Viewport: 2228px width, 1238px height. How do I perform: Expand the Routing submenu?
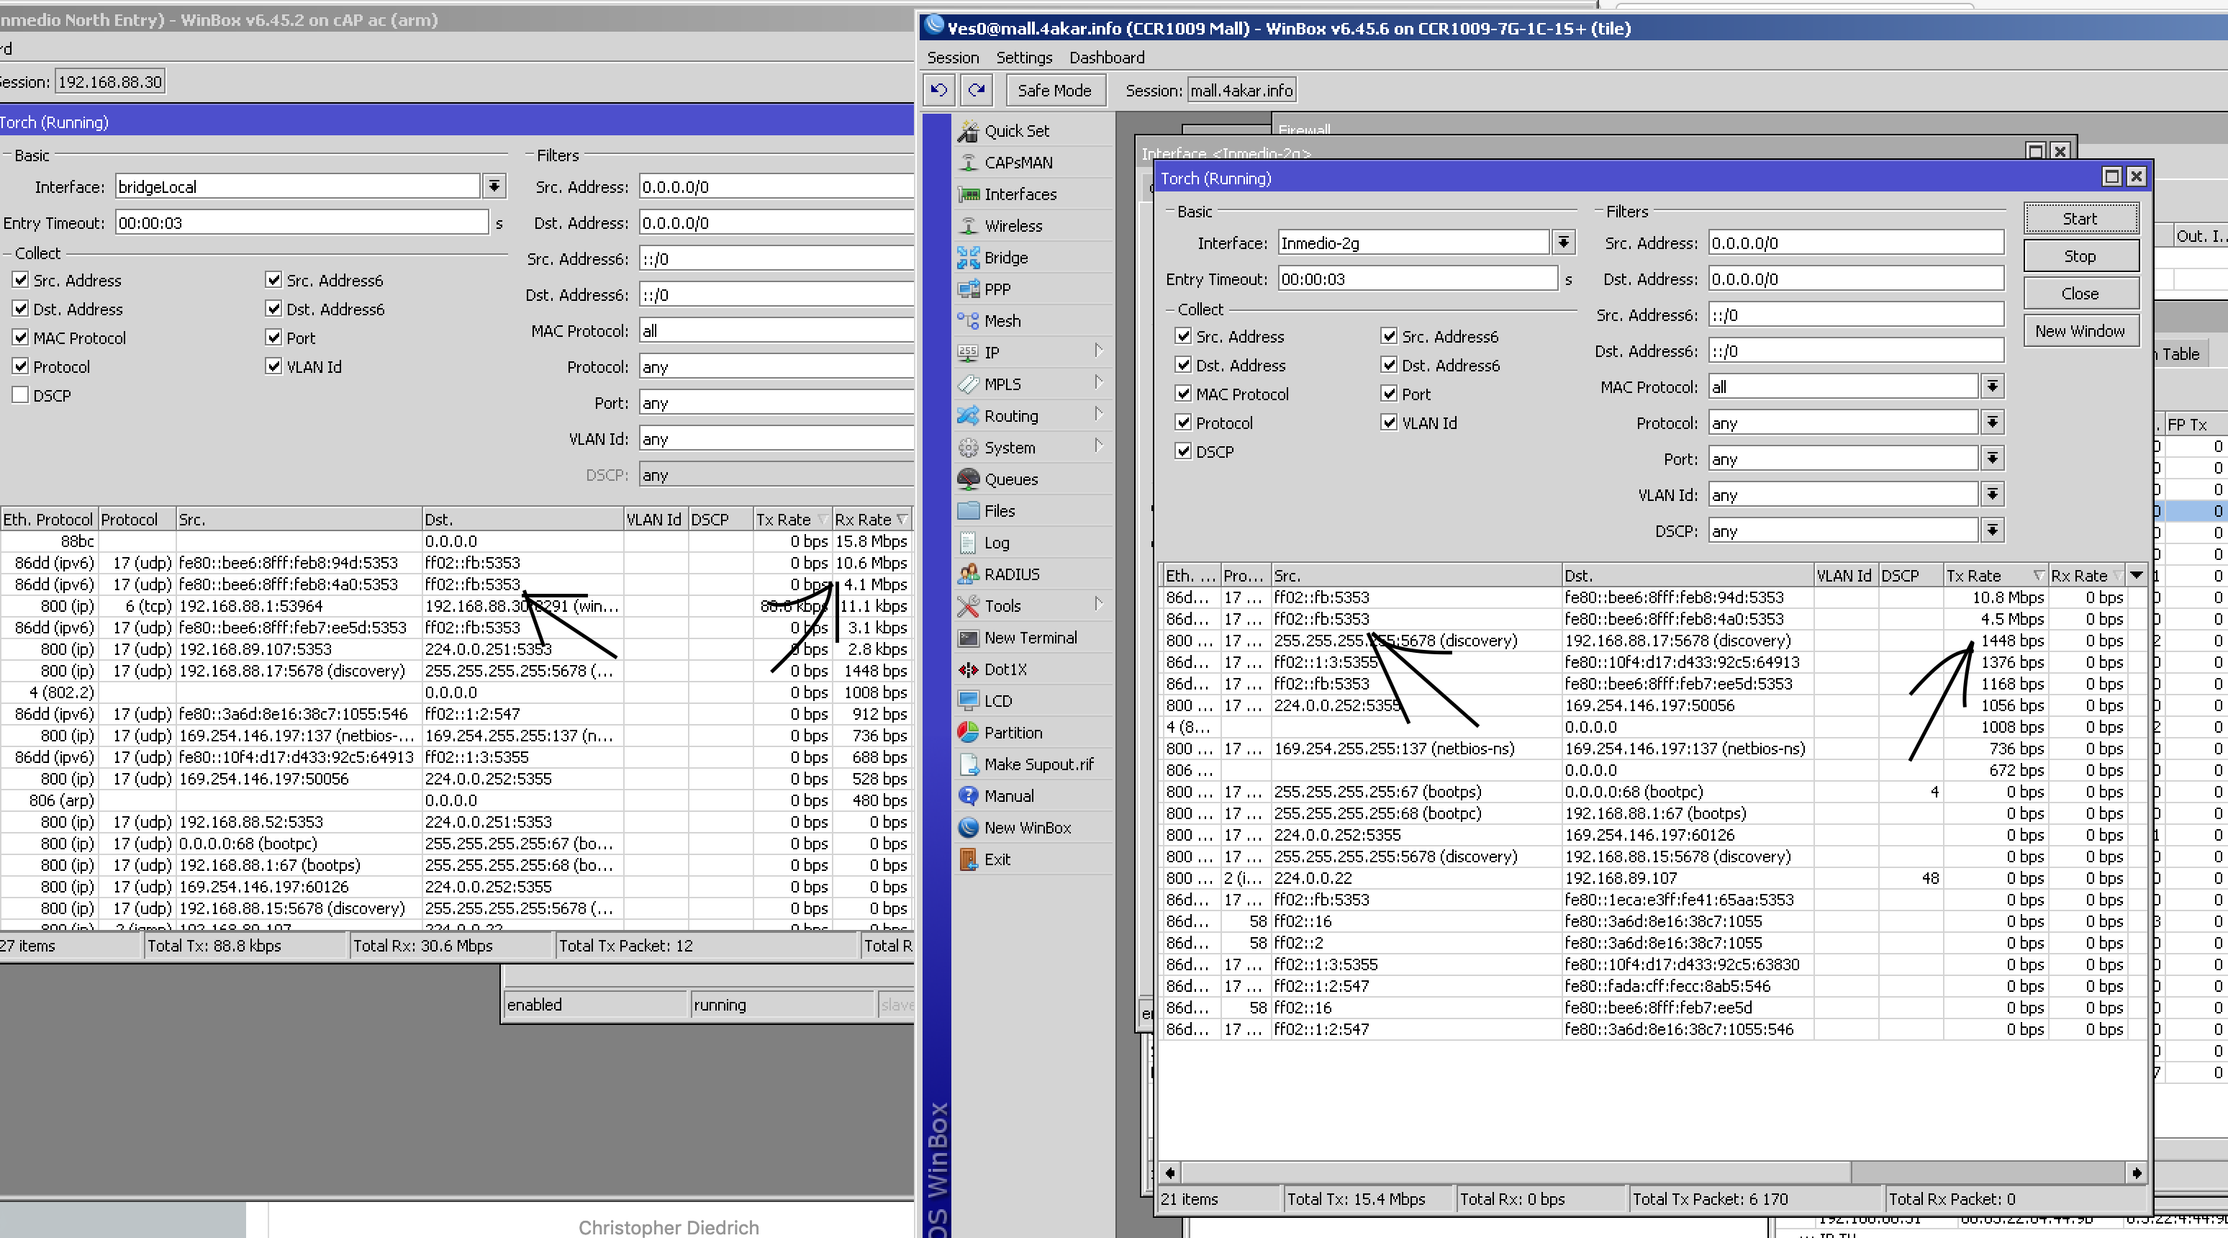point(1098,414)
